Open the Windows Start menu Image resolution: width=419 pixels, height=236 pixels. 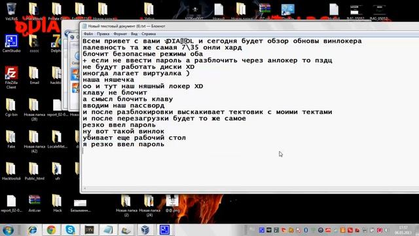tap(8, 230)
